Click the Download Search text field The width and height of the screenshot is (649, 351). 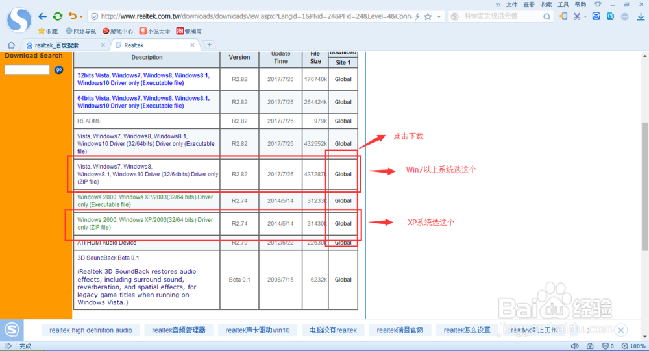click(x=27, y=69)
